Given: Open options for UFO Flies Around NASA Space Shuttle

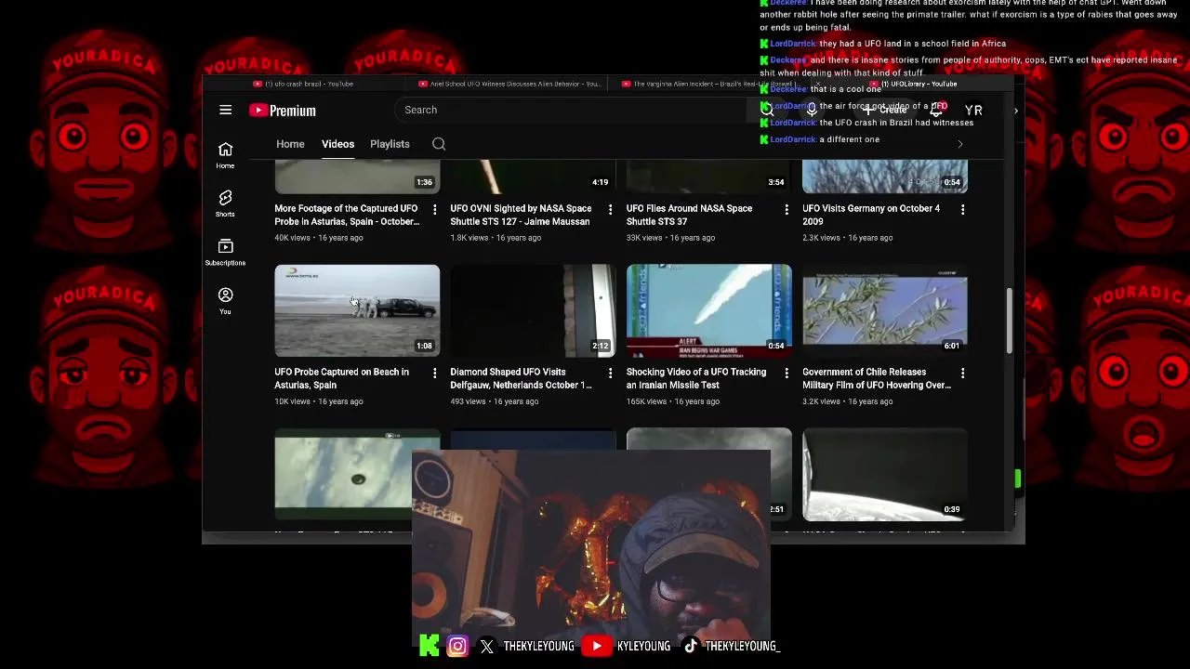Looking at the screenshot, I should (787, 210).
